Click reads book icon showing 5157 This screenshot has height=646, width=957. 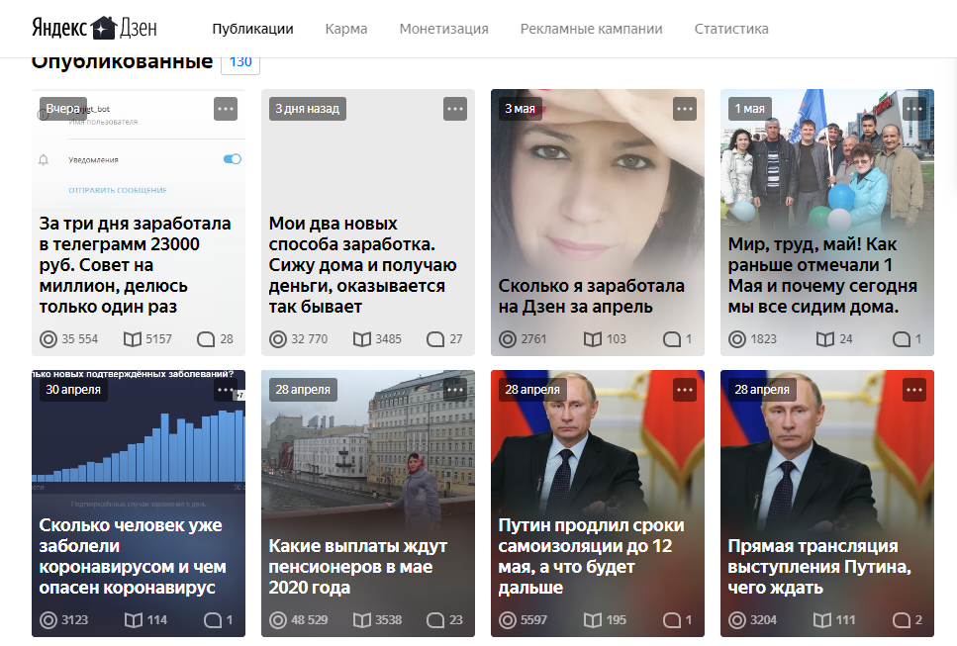[133, 339]
